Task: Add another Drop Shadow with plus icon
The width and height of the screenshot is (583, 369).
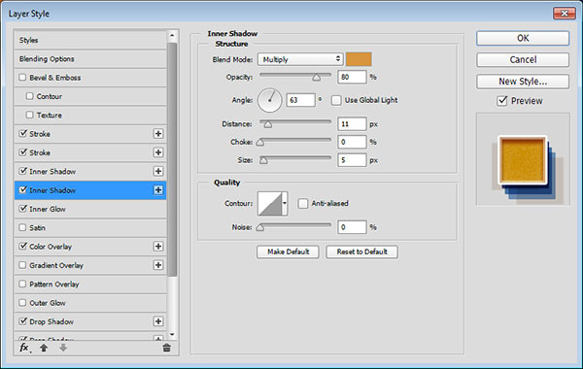Action: coord(158,321)
